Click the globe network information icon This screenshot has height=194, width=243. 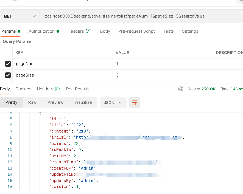pyautogui.click(x=181, y=89)
